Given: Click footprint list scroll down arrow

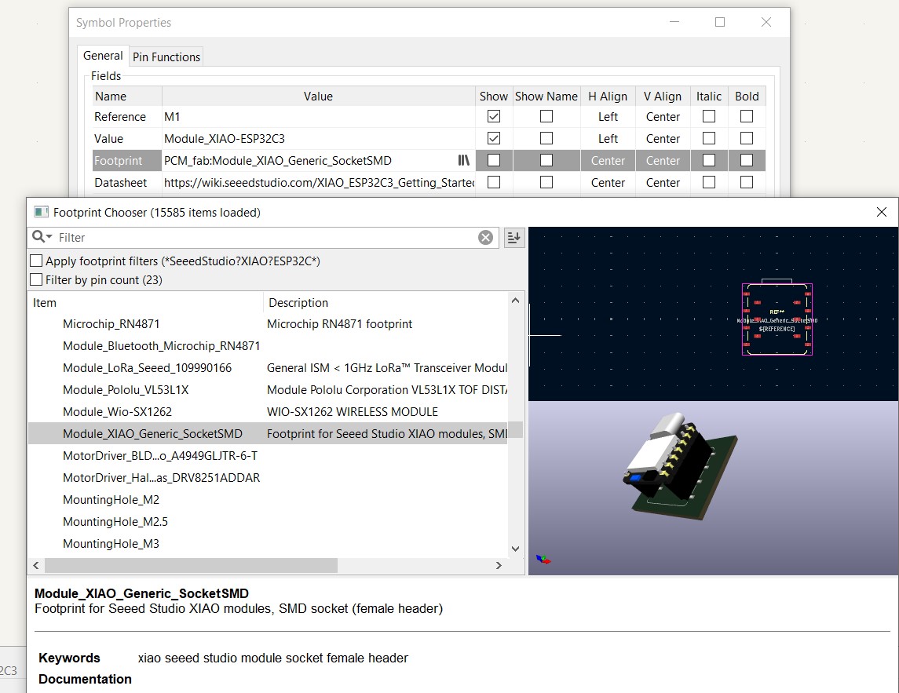Looking at the screenshot, I should coord(515,549).
